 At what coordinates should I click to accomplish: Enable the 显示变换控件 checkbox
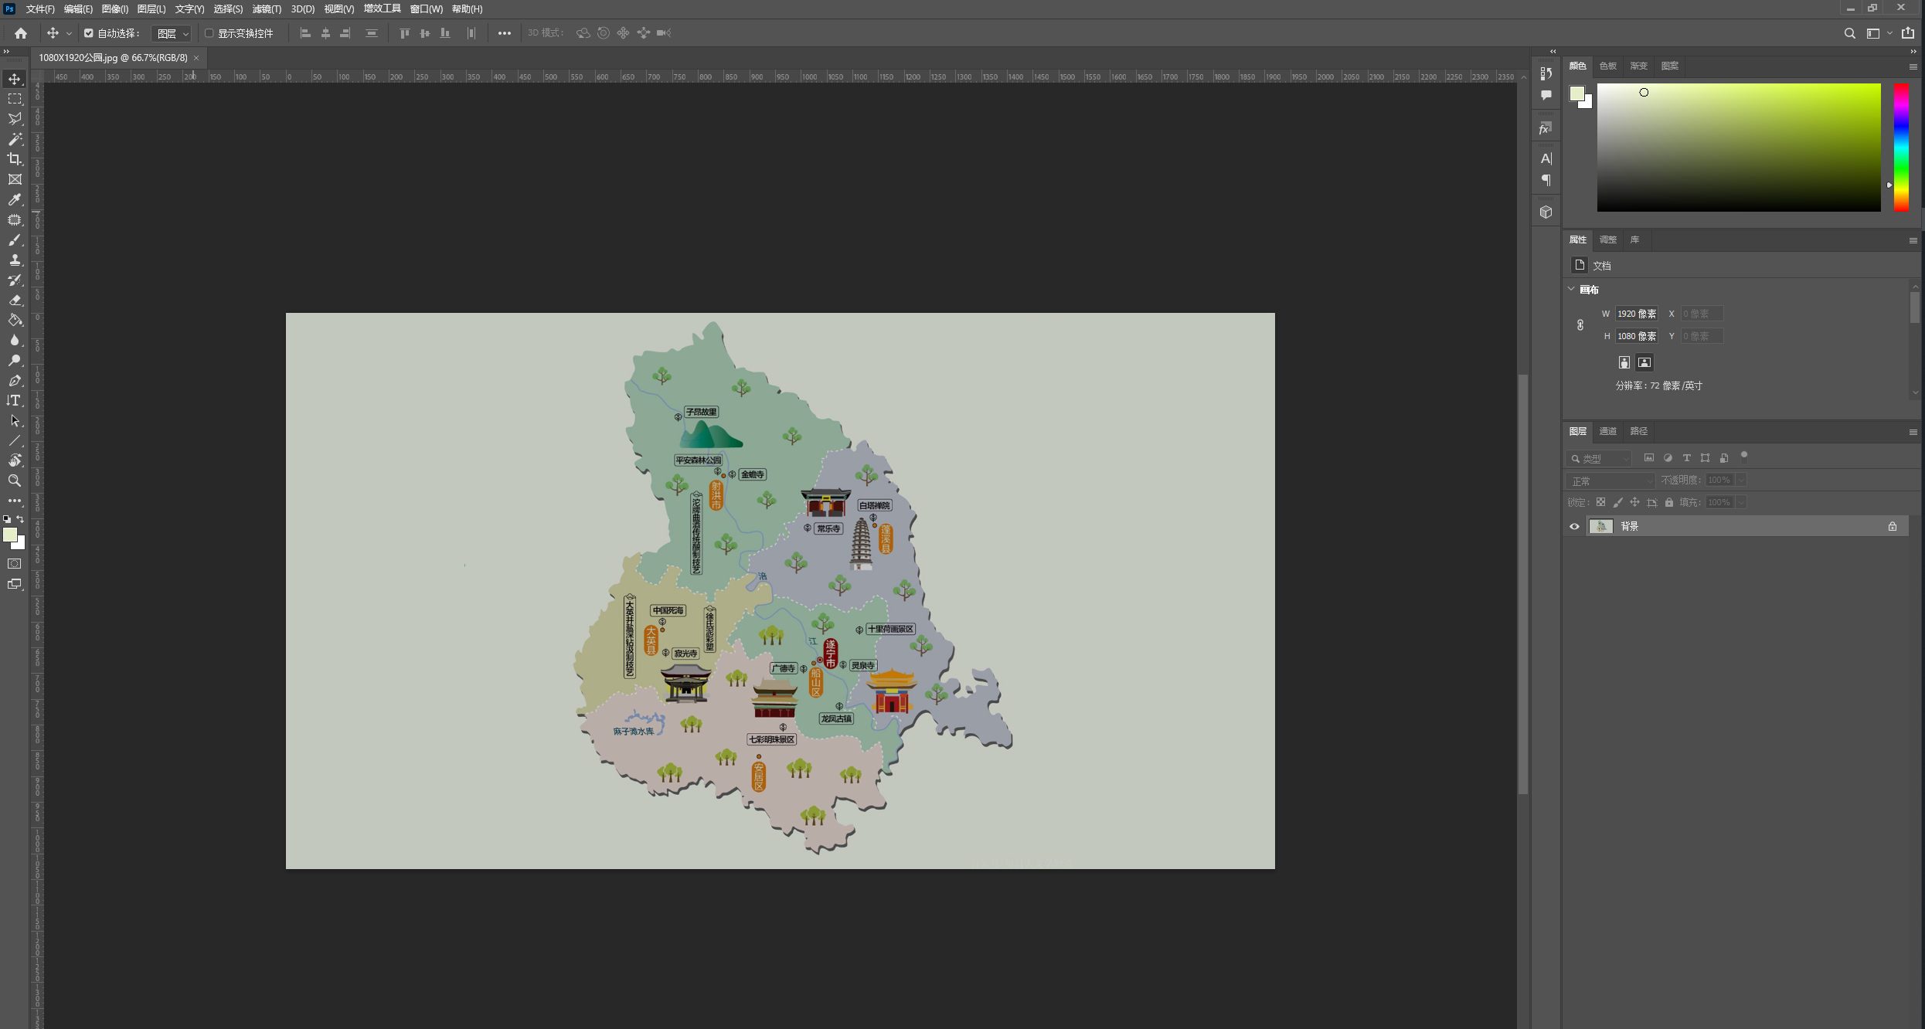coord(209,33)
